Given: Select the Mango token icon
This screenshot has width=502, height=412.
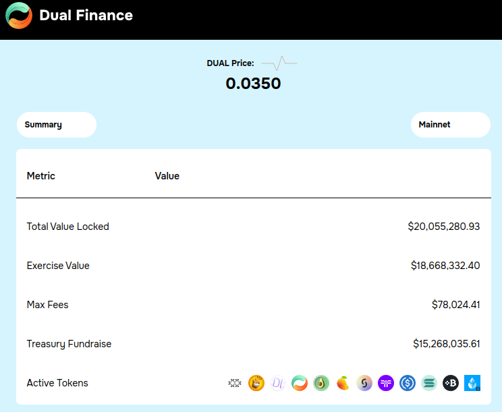Looking at the screenshot, I should pos(343,383).
